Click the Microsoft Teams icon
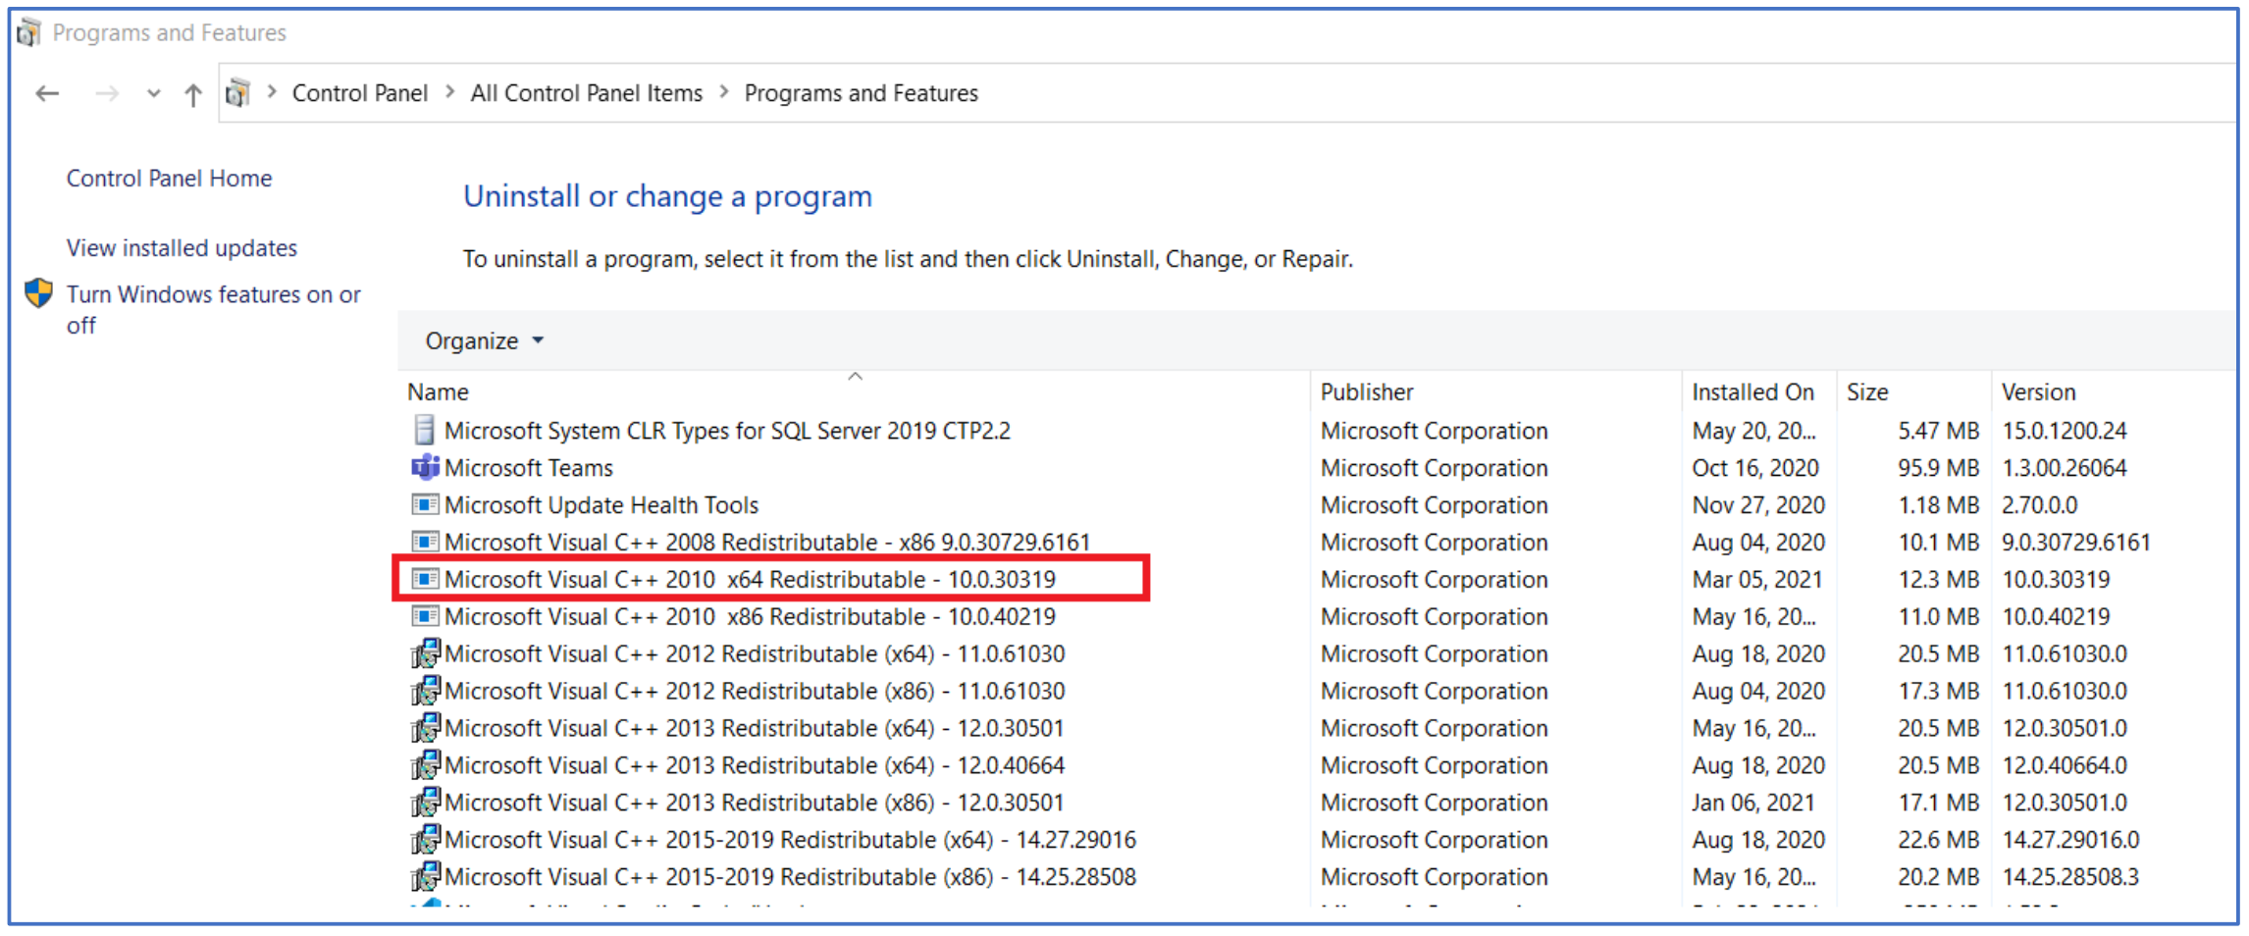The height and width of the screenshot is (936, 2249). point(424,467)
